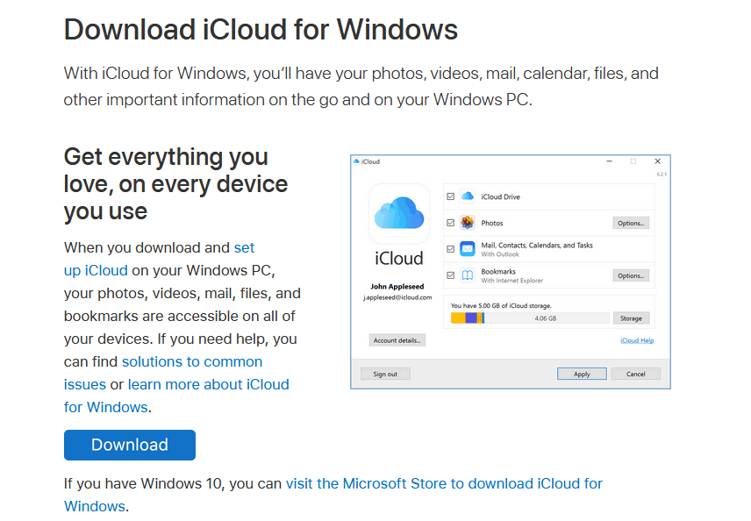Screen dimensions: 751x521
Task: Click "Download iCloud for Windows" heading
Action: point(261,29)
